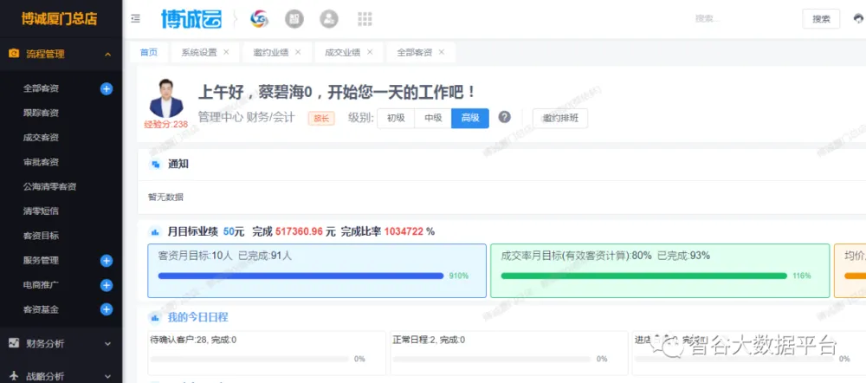The height and width of the screenshot is (383, 866).
Task: Switch to the 系统设置 tab
Action: click(x=199, y=52)
